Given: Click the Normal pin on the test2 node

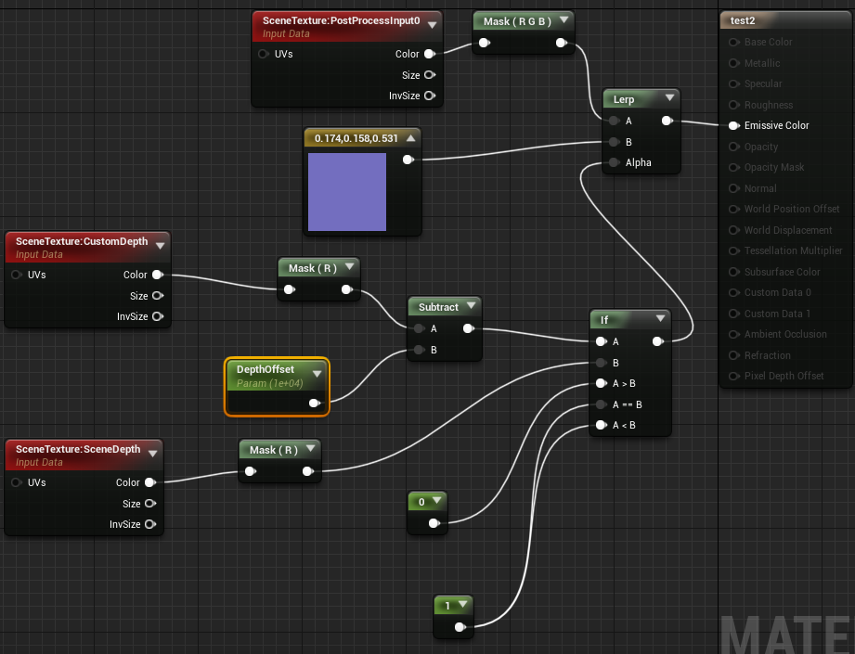Looking at the screenshot, I should [x=733, y=188].
